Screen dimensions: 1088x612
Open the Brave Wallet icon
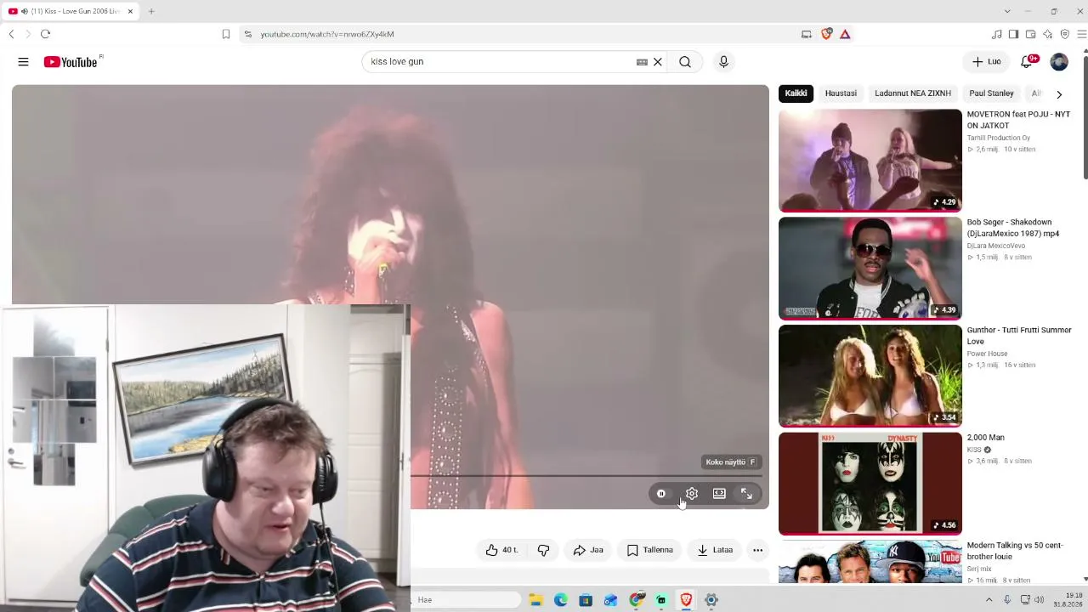pyautogui.click(x=1030, y=34)
